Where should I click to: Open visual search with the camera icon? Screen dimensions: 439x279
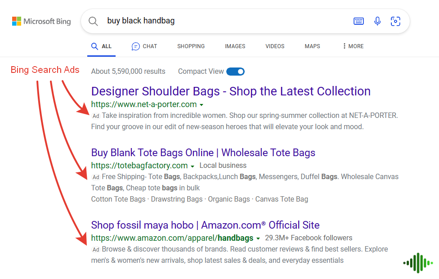(395, 21)
